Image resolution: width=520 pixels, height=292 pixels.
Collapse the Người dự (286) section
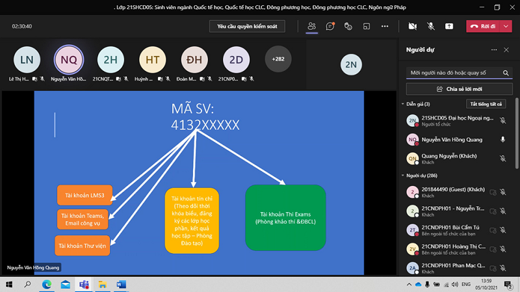tap(403, 176)
